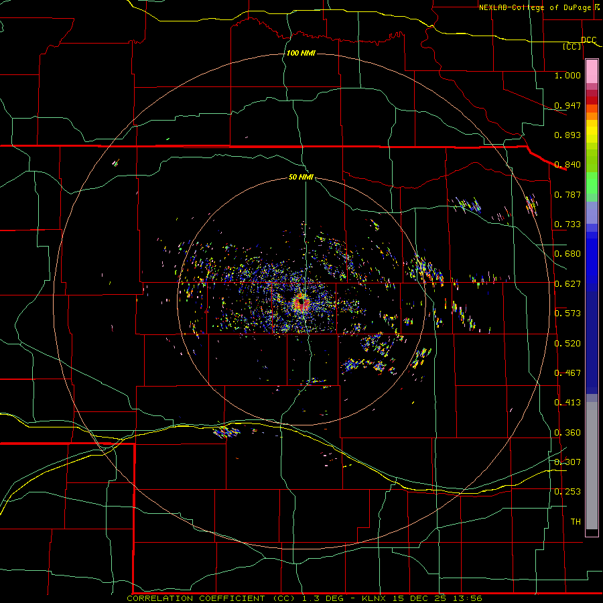
Task: Click the 0.307 scale value
Action: [x=567, y=462]
